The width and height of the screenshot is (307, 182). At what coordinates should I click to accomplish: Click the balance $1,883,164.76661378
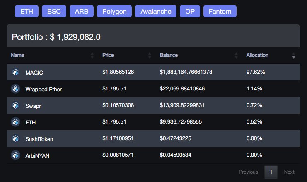pyautogui.click(x=186, y=72)
